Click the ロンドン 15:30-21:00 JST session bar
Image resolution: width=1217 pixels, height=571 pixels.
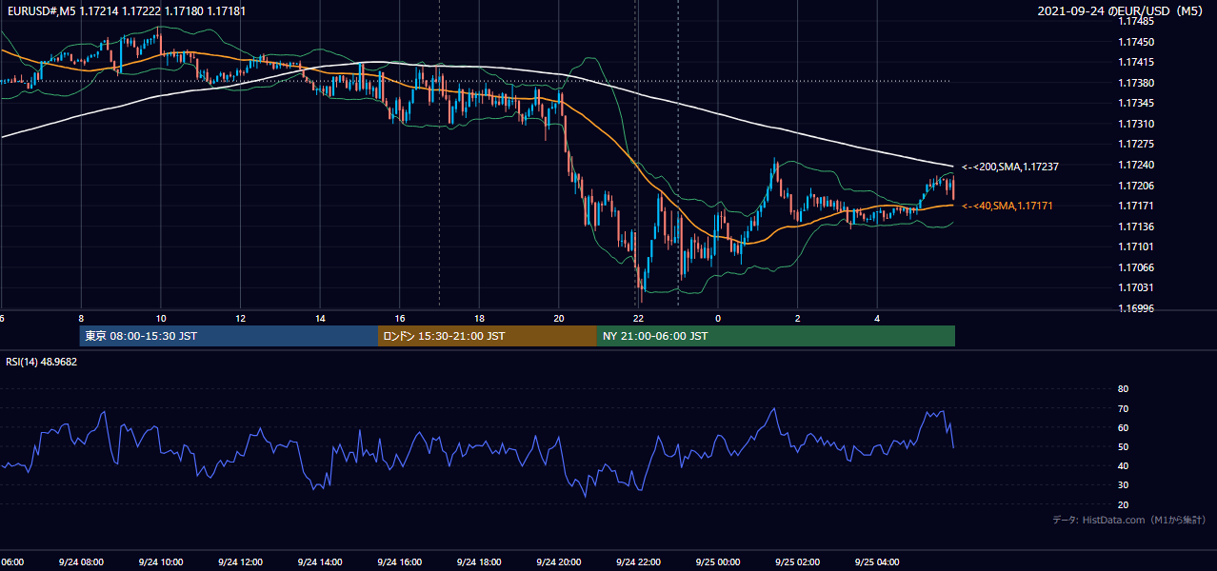pyautogui.click(x=488, y=336)
